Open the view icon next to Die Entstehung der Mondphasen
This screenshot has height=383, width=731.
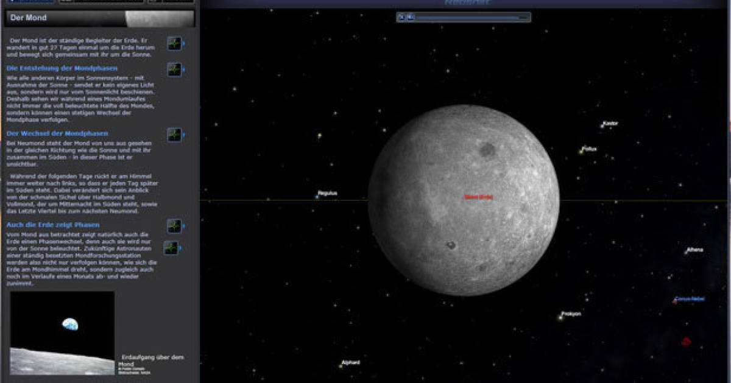[x=175, y=69]
